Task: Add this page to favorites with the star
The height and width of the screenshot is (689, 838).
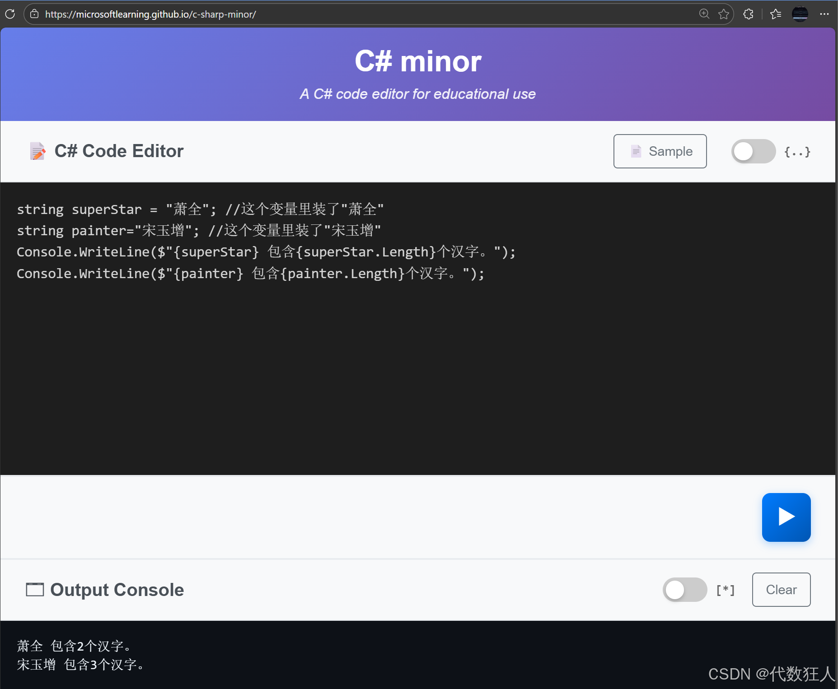Action: [725, 14]
